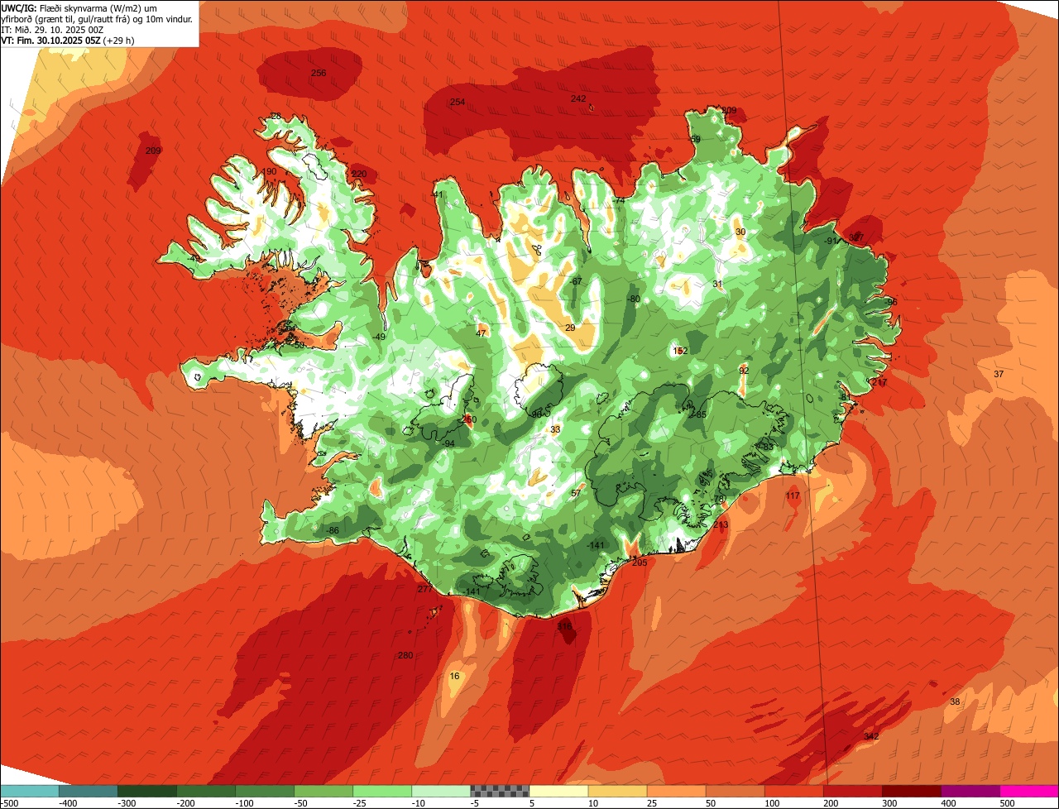Click the 256 flux value north of Westfjords
1059x809 pixels.
pyautogui.click(x=319, y=73)
